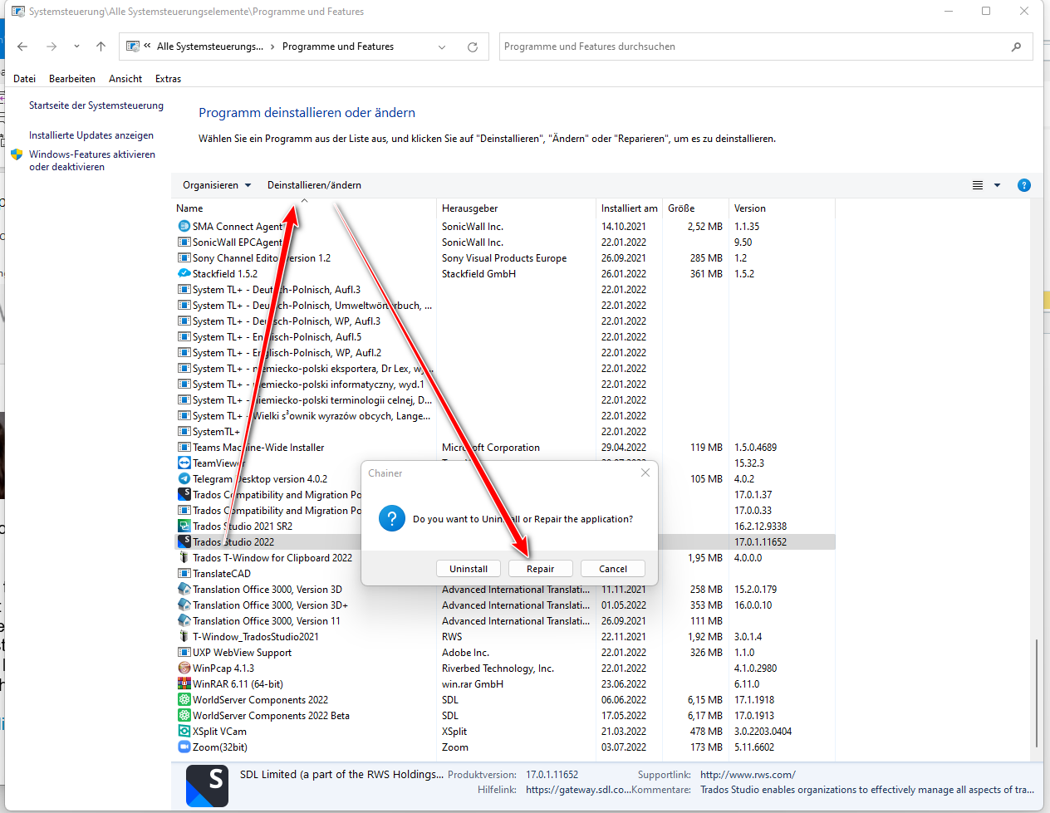Refresh the Programme und Features list
1050x813 pixels.
click(x=473, y=47)
